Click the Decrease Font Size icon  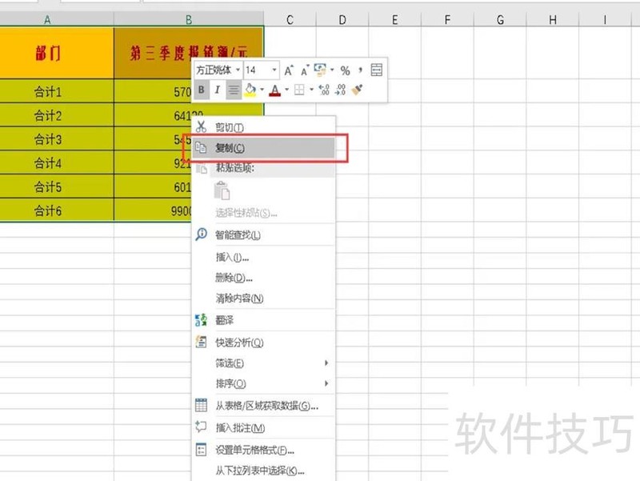coord(305,70)
